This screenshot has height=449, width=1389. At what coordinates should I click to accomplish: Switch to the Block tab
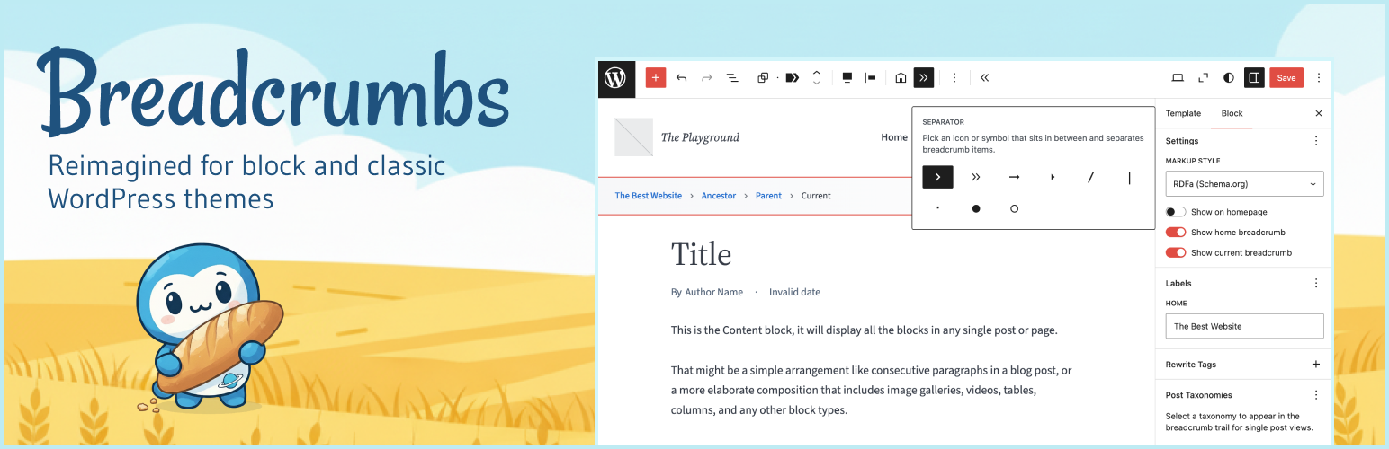1232,113
